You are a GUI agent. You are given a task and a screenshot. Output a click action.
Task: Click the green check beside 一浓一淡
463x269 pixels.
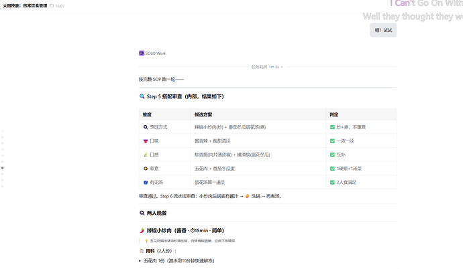332,141
